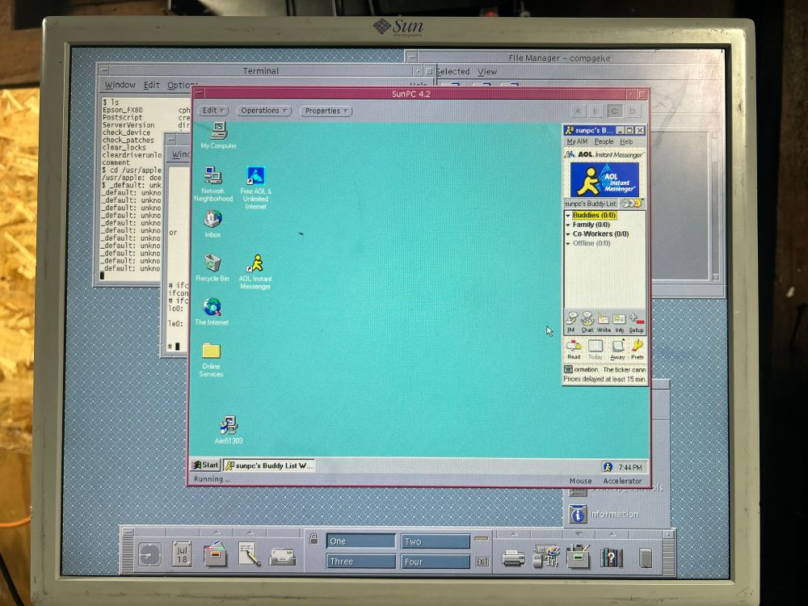Open File Manager View menu
The image size is (808, 606).
[487, 72]
